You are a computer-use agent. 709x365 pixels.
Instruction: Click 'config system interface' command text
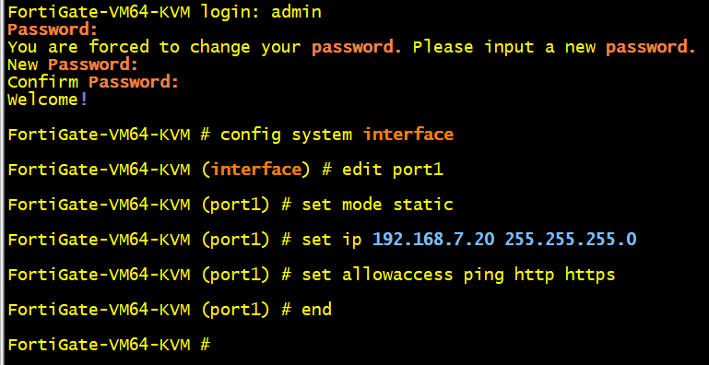(x=337, y=135)
